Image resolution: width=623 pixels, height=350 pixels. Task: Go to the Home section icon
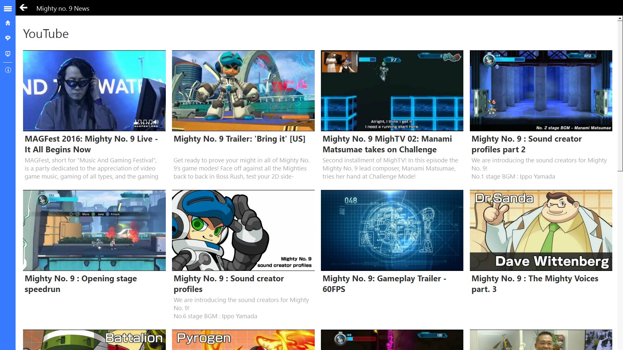click(x=8, y=23)
